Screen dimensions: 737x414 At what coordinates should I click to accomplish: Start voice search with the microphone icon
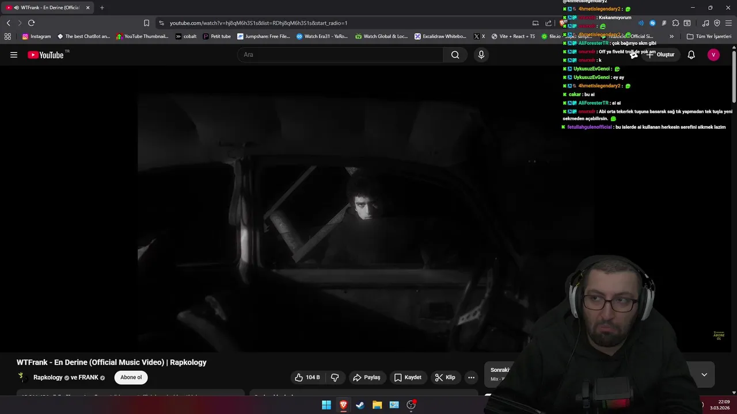(481, 55)
